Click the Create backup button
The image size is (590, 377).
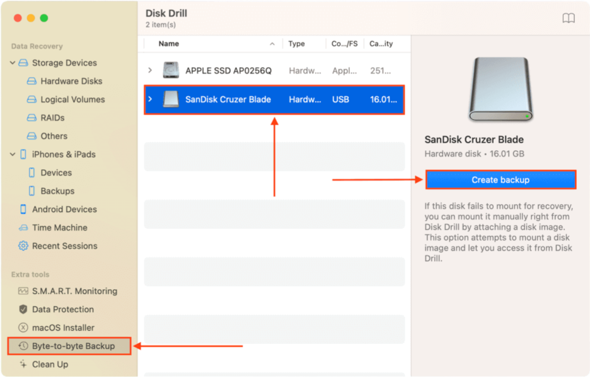coord(500,179)
